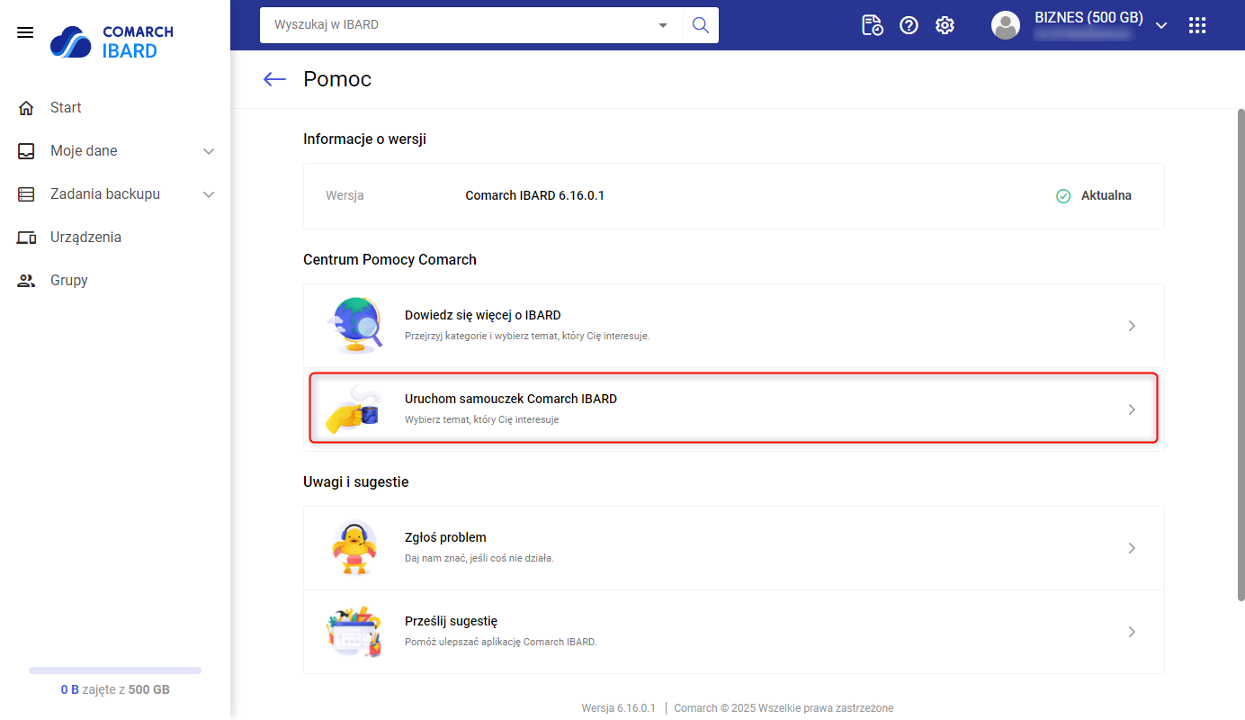Click the green Aktualna check icon
The width and height of the screenshot is (1245, 720).
[x=1063, y=196]
